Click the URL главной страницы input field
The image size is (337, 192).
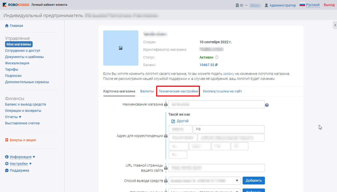[x=216, y=168]
